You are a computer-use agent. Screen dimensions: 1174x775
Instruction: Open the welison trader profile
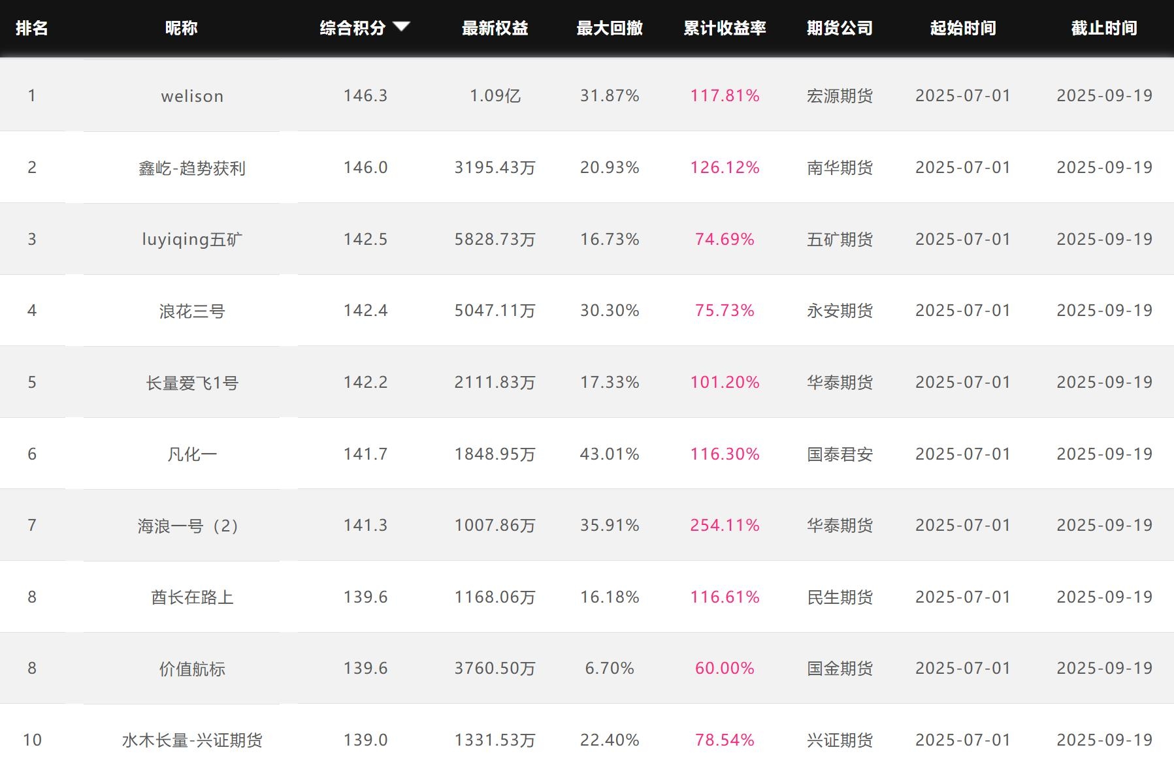point(192,97)
